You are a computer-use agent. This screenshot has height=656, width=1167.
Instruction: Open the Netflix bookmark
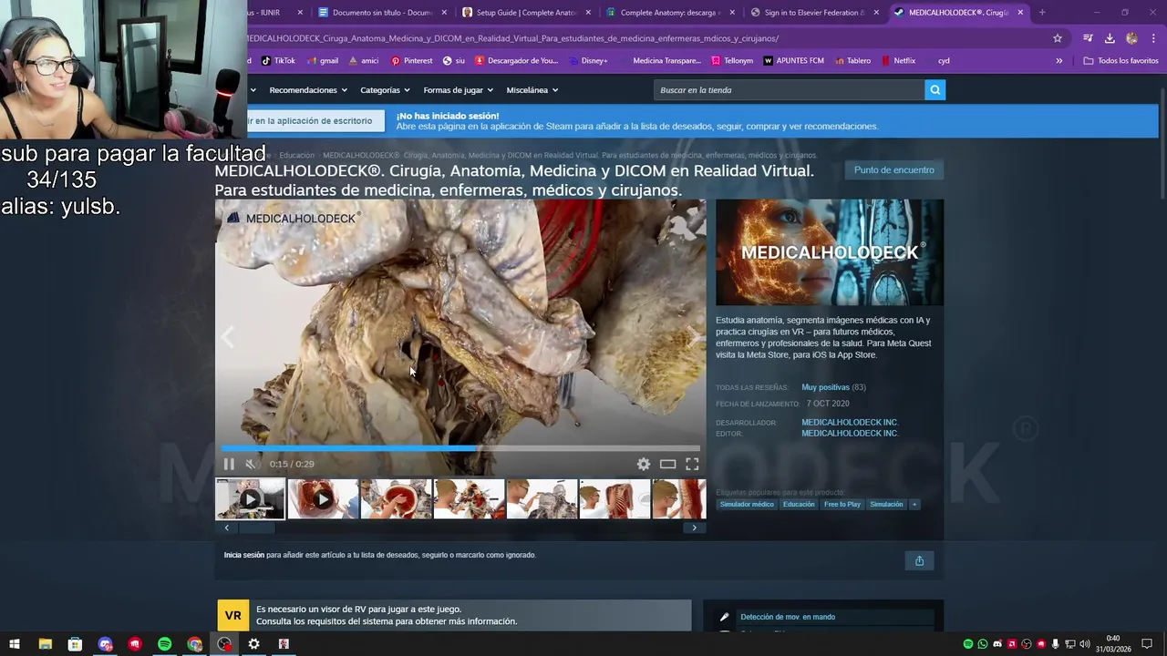[x=898, y=61]
